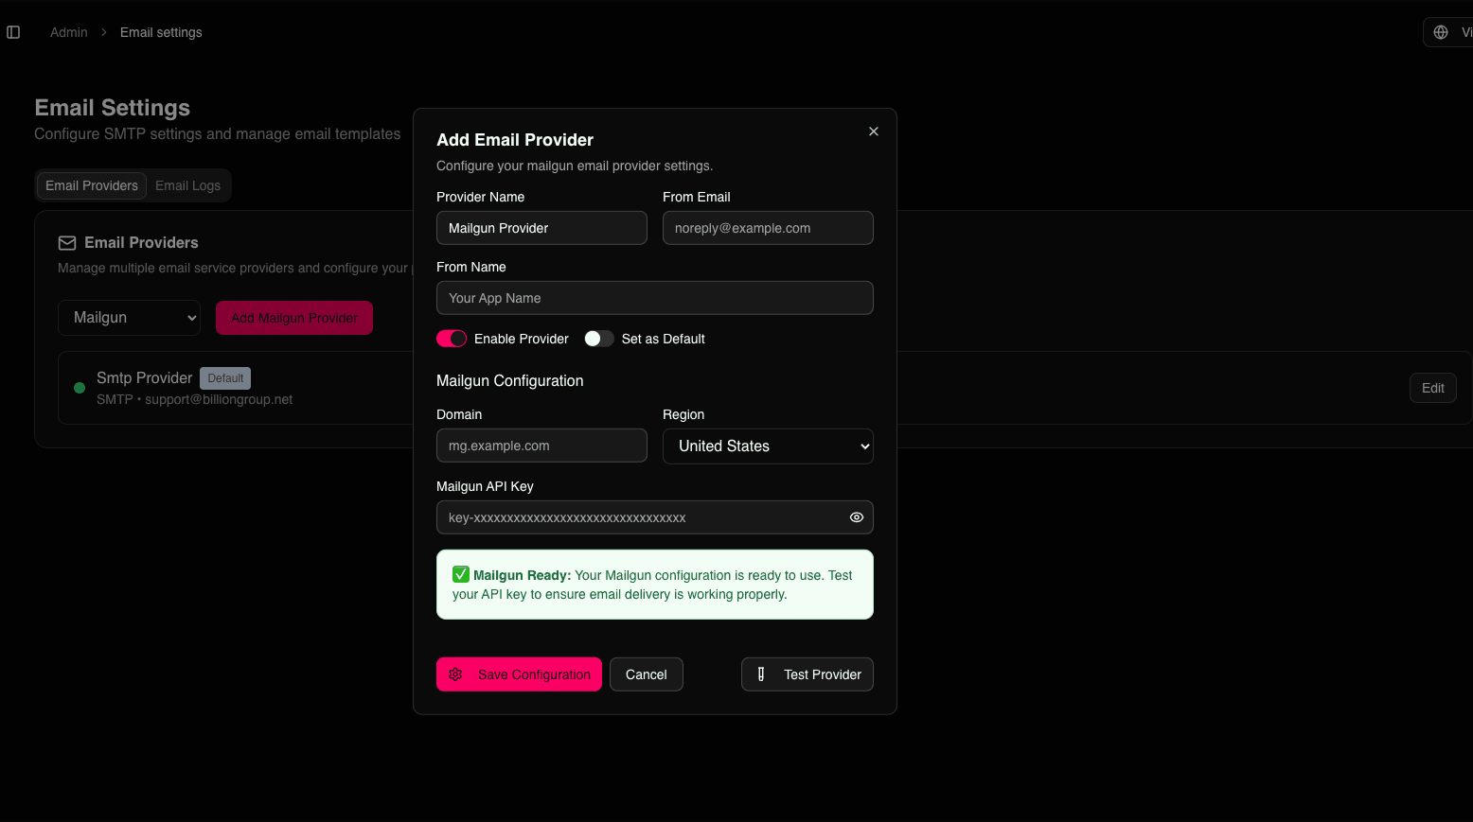Click the Email settings breadcrumb

click(161, 32)
